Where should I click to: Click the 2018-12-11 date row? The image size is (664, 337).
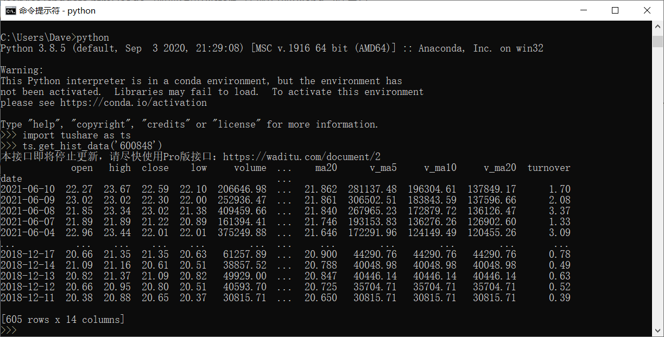coord(286,298)
